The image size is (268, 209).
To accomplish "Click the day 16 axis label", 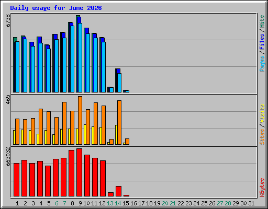I will coord(133,203).
